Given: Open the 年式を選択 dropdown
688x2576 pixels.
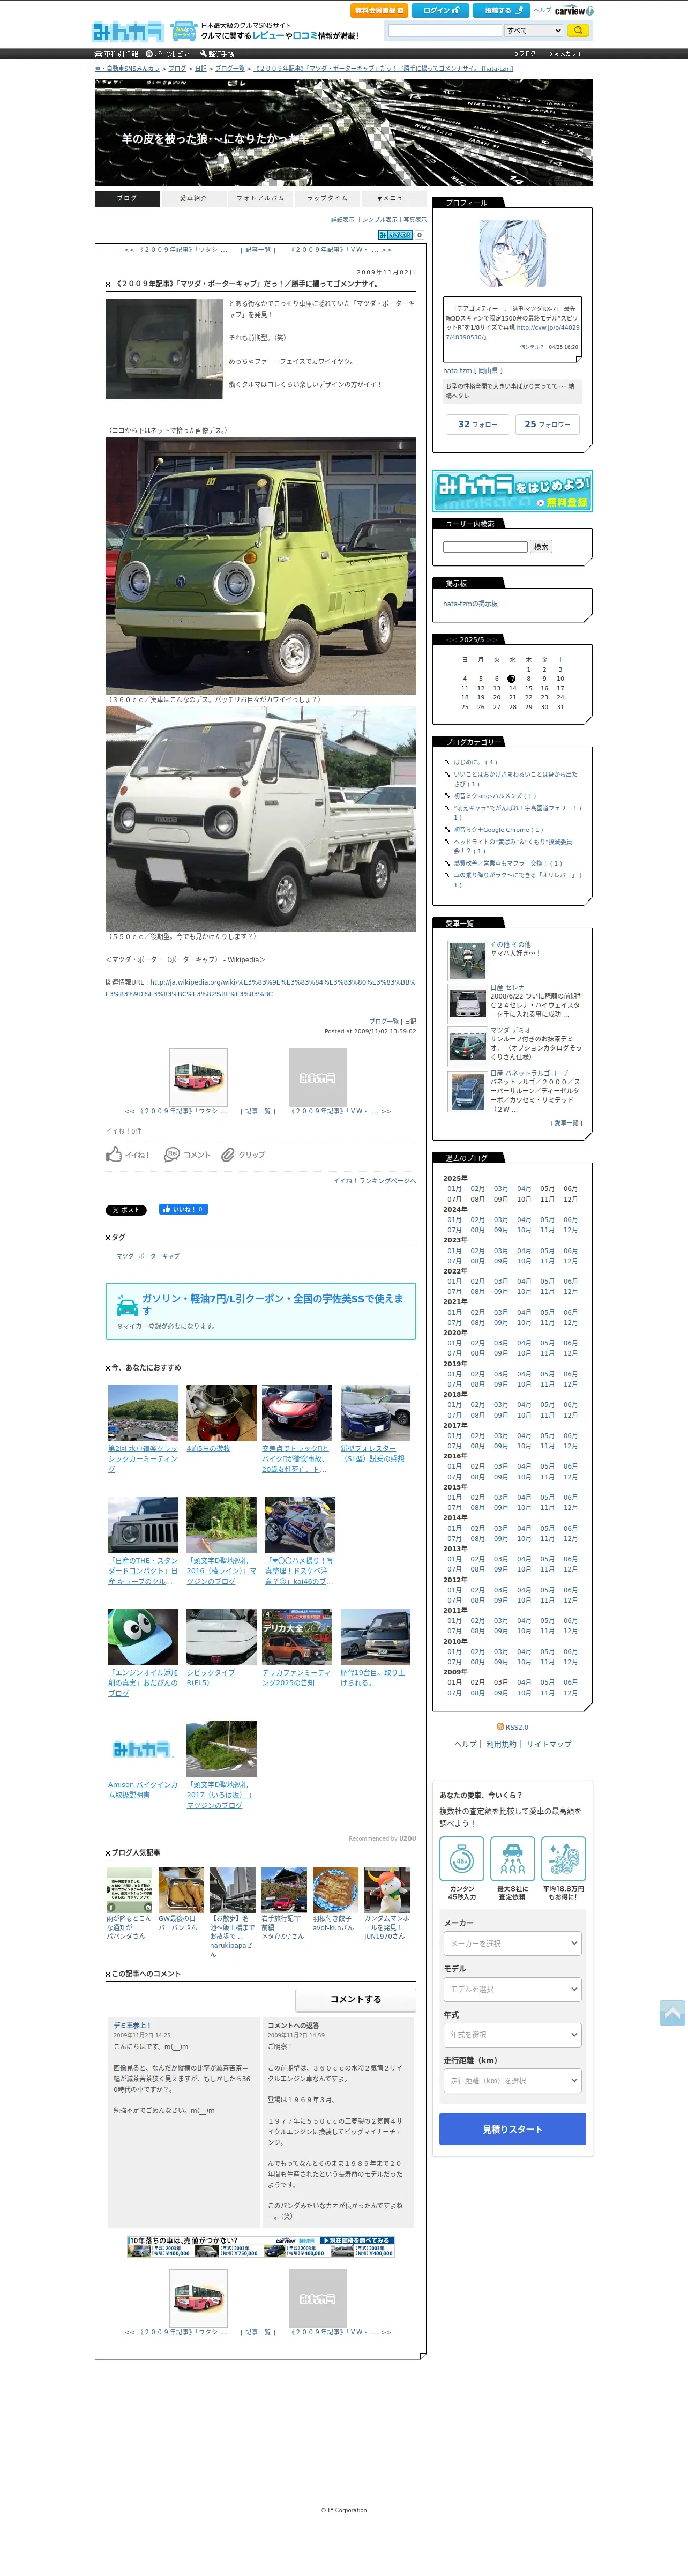Looking at the screenshot, I should 512,2034.
